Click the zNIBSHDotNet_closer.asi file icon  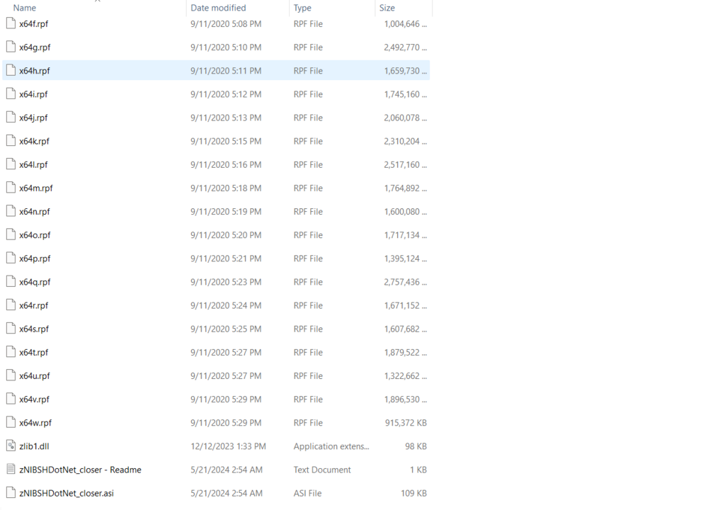click(10, 492)
